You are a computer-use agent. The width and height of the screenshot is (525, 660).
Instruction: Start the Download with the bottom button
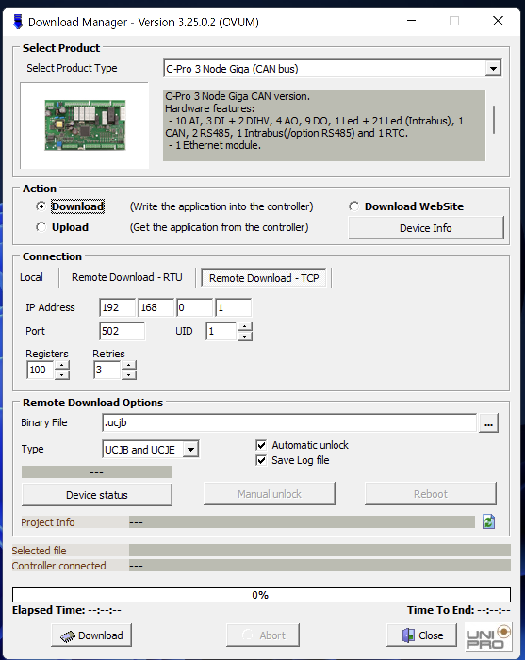(x=91, y=635)
